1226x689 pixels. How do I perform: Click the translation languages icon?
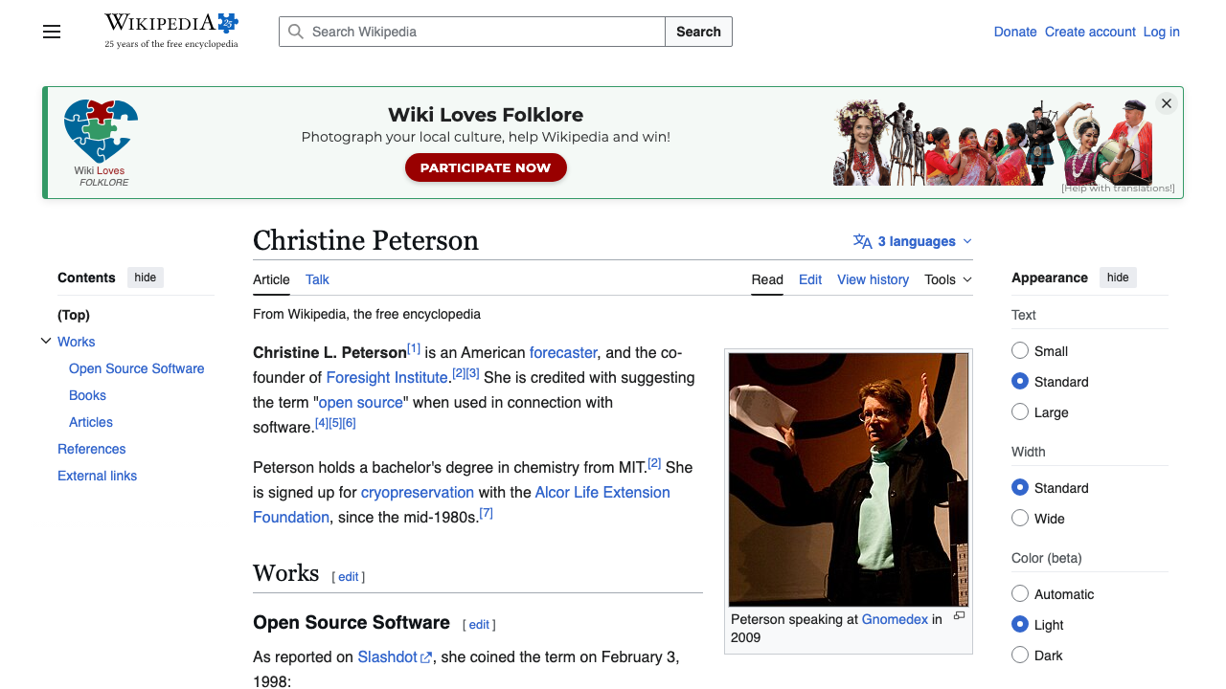tap(862, 241)
